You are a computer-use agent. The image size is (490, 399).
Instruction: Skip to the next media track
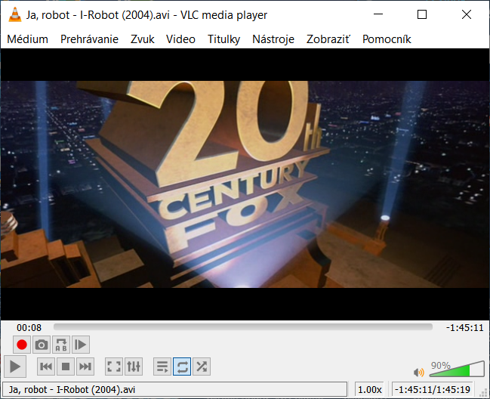pos(85,367)
